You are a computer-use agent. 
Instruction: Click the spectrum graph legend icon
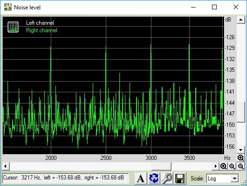(x=13, y=27)
